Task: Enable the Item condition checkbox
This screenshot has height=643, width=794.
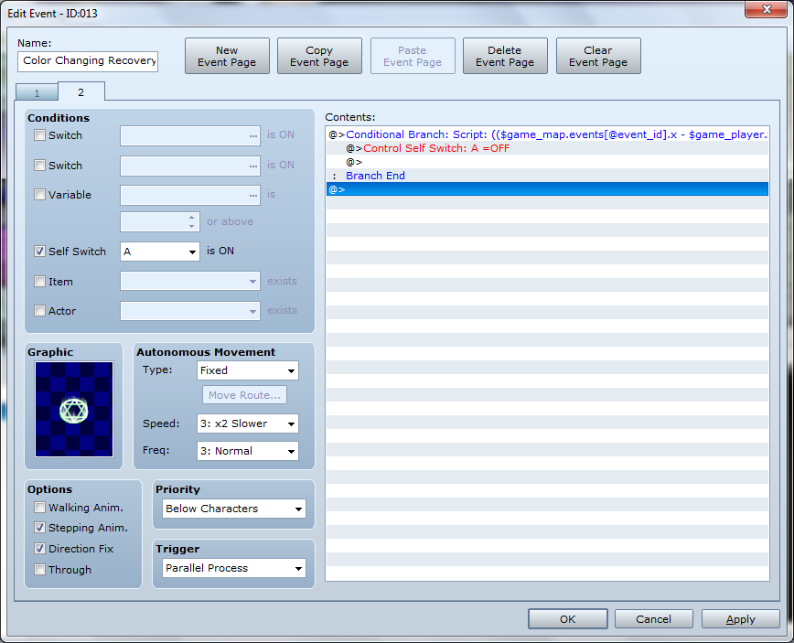Action: click(x=39, y=281)
